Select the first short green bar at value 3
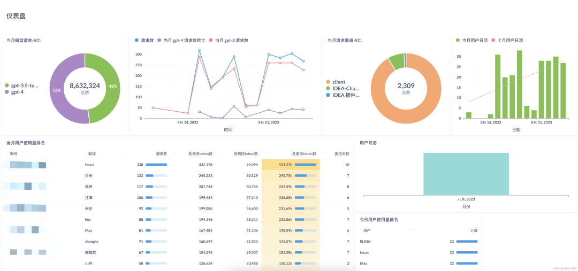The image size is (578, 271). point(468,115)
